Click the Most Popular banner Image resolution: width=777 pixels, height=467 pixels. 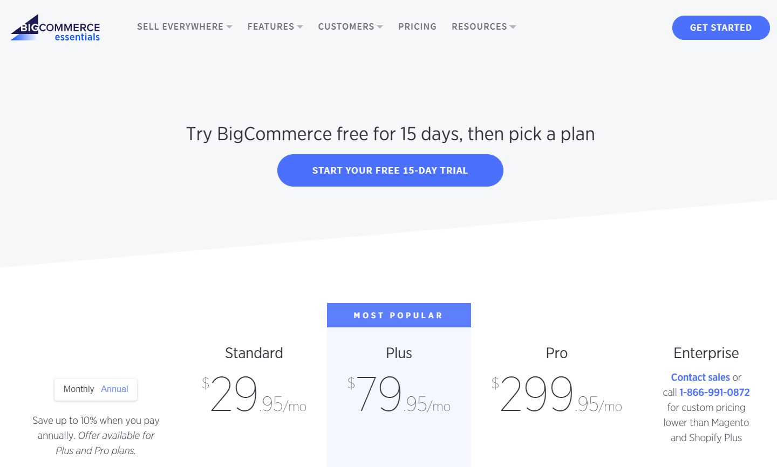click(399, 315)
